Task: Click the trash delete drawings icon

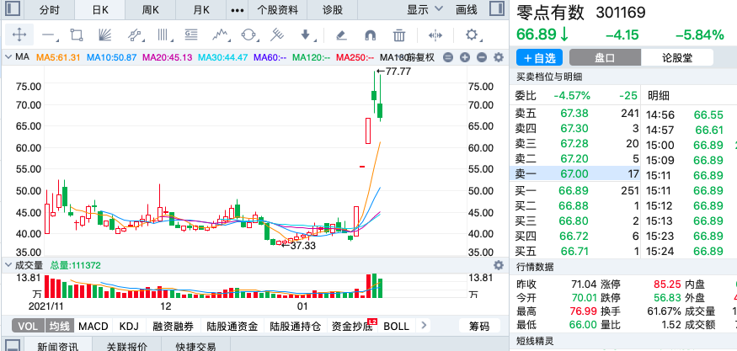Action: point(399,35)
